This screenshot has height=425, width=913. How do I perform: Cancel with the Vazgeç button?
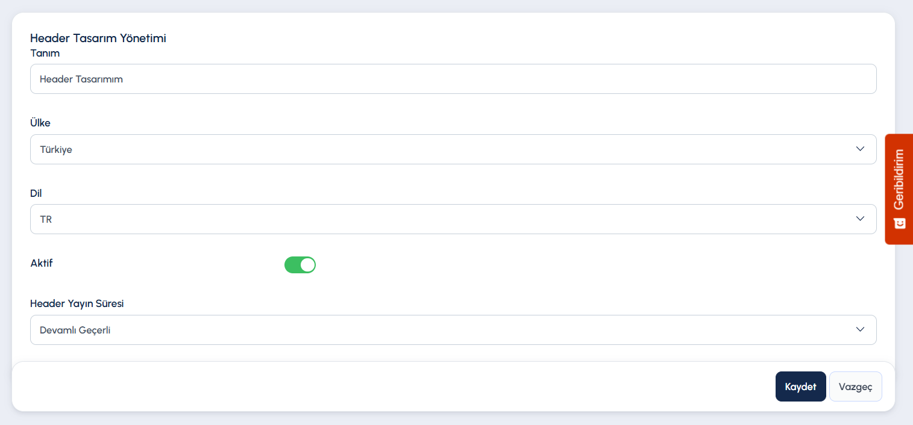(x=856, y=386)
